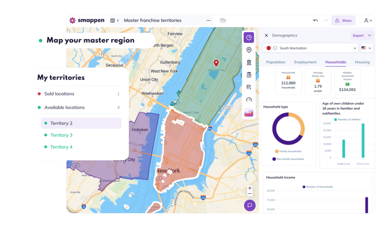Undo the last action
389x228 pixels.
click(316, 21)
